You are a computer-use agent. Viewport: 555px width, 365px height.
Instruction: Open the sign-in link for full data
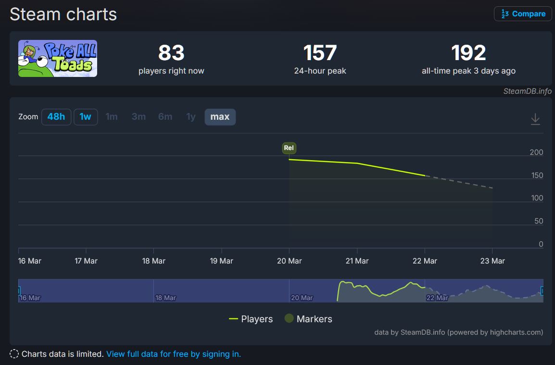174,354
